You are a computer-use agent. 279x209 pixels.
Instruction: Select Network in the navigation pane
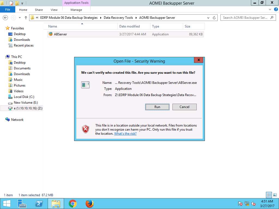tap(17, 120)
